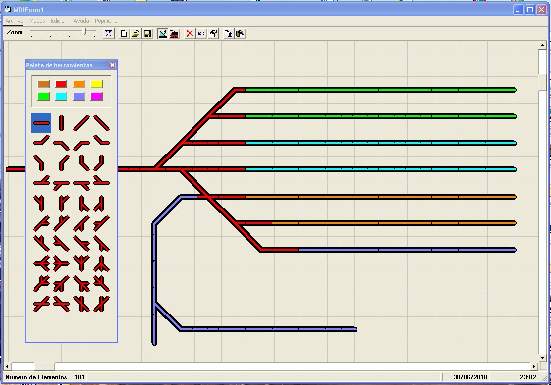Image resolution: width=551 pixels, height=385 pixels.
Task: Create a new blank layout file
Action: coord(124,34)
